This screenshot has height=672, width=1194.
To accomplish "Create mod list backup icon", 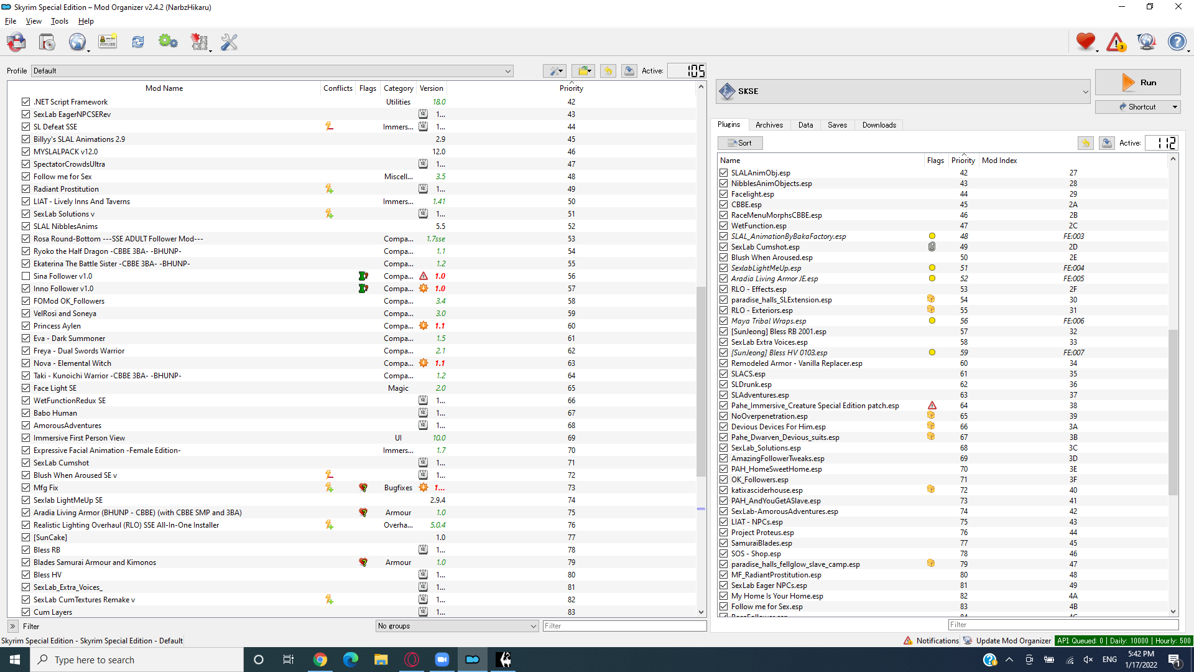I will tap(629, 71).
